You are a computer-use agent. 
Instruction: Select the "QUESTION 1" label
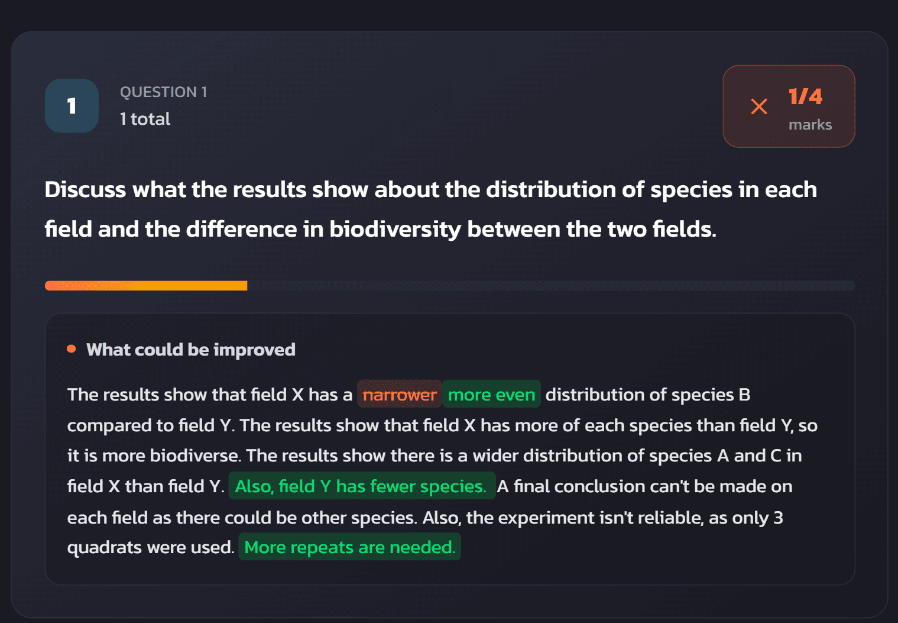point(163,92)
